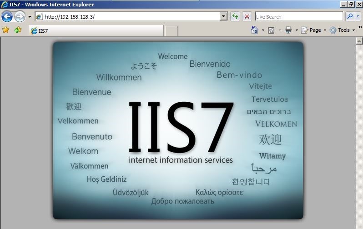Click the Search magnifier button
Image resolution: width=363 pixels, height=229 pixels.
[x=350, y=16]
